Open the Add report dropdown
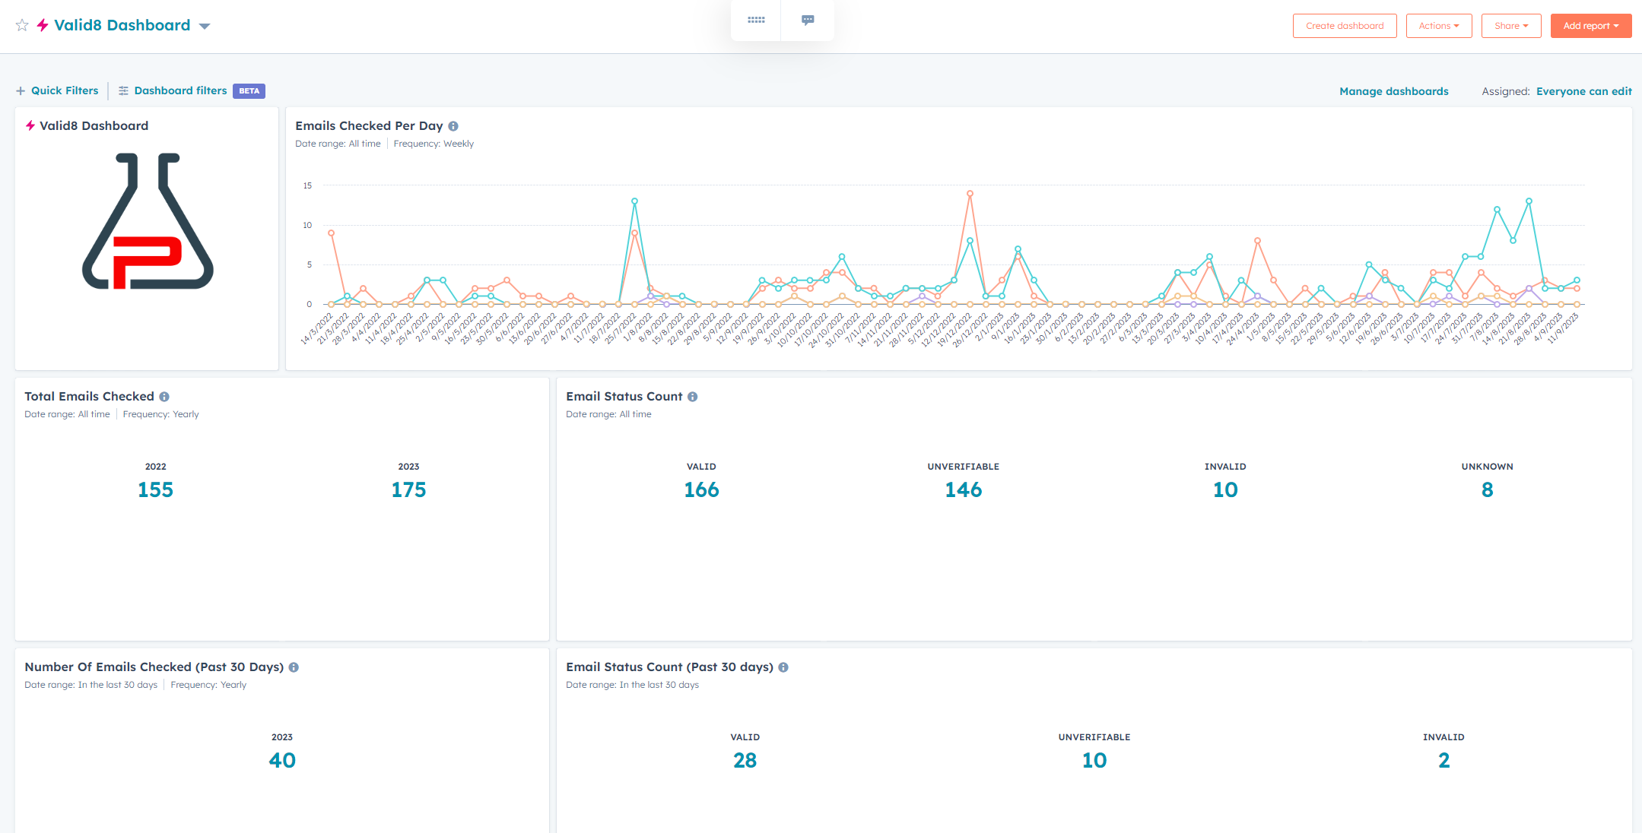Viewport: 1642px width, 833px height. pos(1590,26)
